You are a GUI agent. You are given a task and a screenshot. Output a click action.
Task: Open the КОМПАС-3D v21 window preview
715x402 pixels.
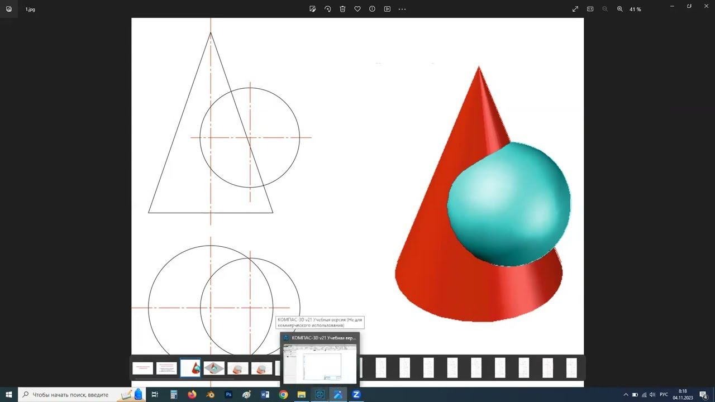(320, 358)
